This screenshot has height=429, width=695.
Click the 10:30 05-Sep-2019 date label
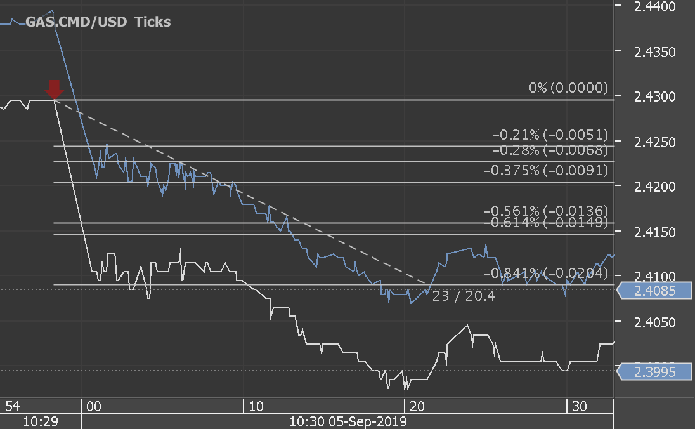[x=348, y=421]
